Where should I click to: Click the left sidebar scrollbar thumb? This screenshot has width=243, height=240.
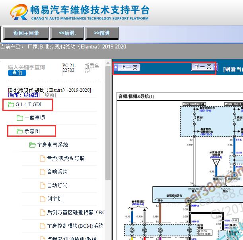pyautogui.click(x=108, y=123)
